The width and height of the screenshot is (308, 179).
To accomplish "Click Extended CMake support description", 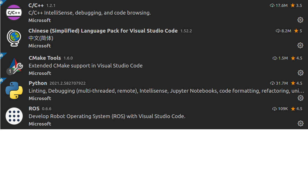I will (x=86, y=65).
